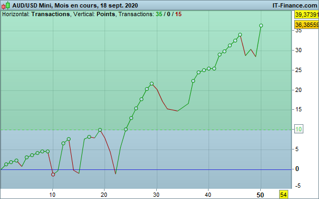Click the green winning trades count 35

159,14
